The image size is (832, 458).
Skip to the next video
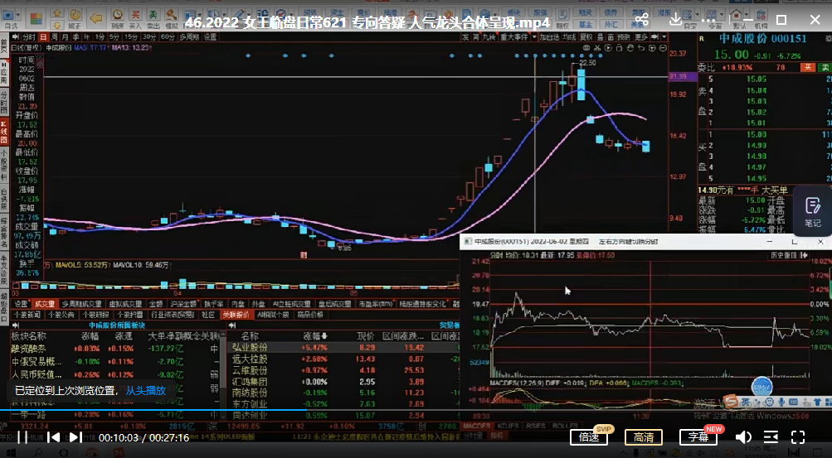[x=75, y=436]
